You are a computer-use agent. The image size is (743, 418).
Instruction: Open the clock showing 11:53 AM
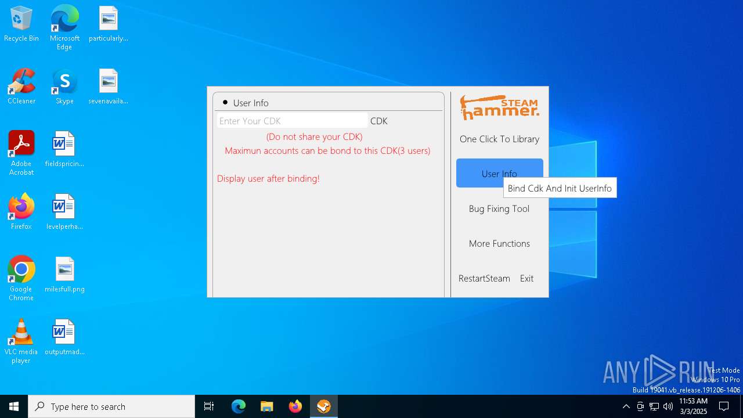693,406
